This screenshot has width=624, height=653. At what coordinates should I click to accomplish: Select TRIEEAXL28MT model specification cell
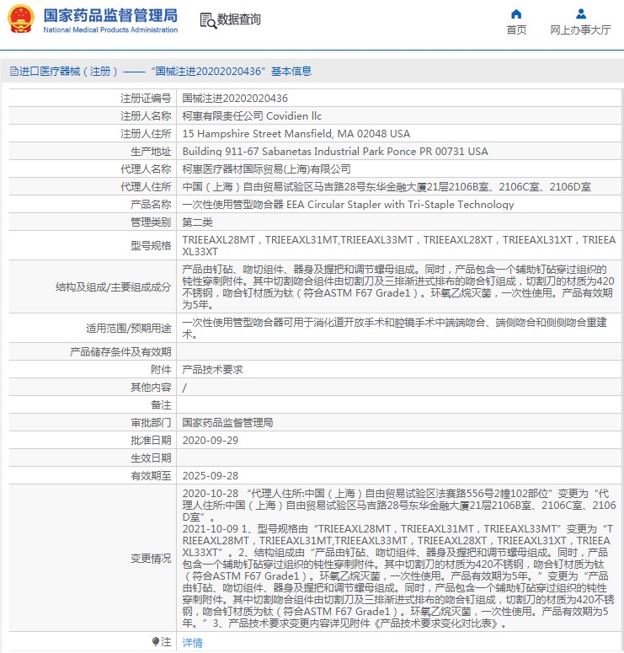click(x=399, y=246)
